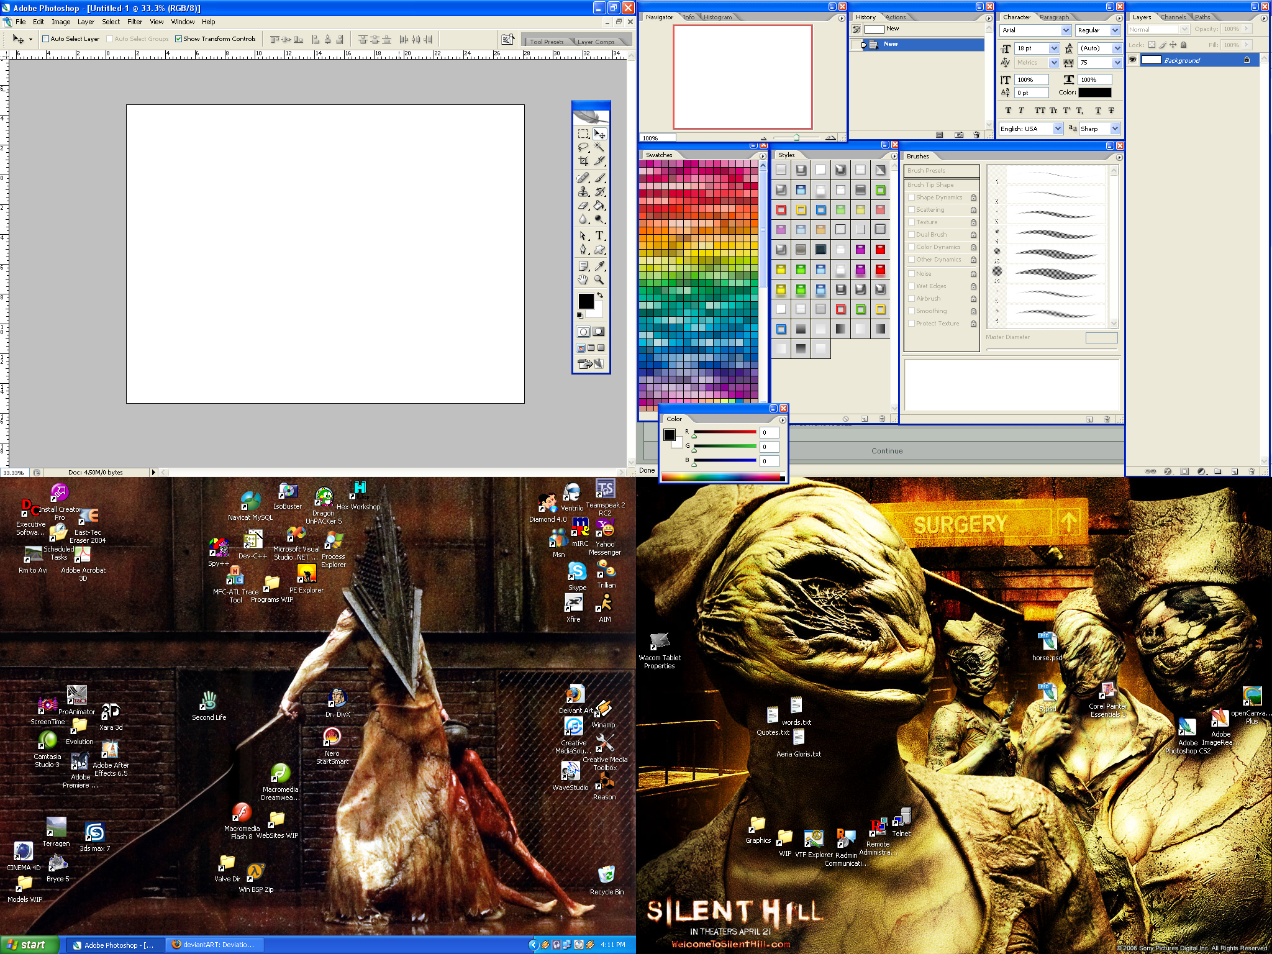
Task: Open the Regular font style dropdown
Action: (x=1115, y=30)
